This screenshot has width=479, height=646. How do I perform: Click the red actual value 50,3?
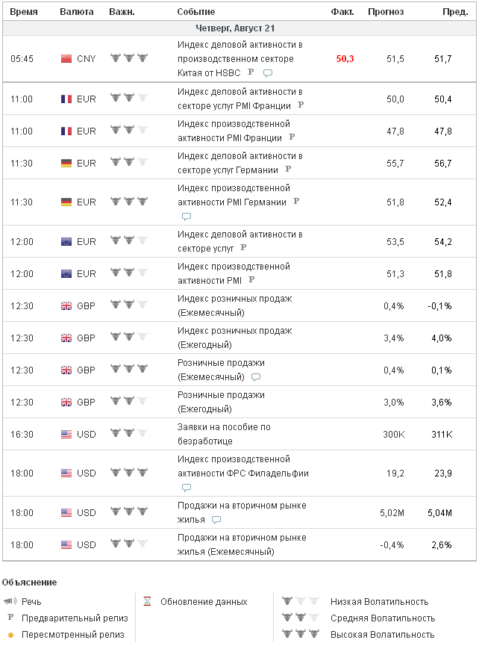pyautogui.click(x=345, y=59)
